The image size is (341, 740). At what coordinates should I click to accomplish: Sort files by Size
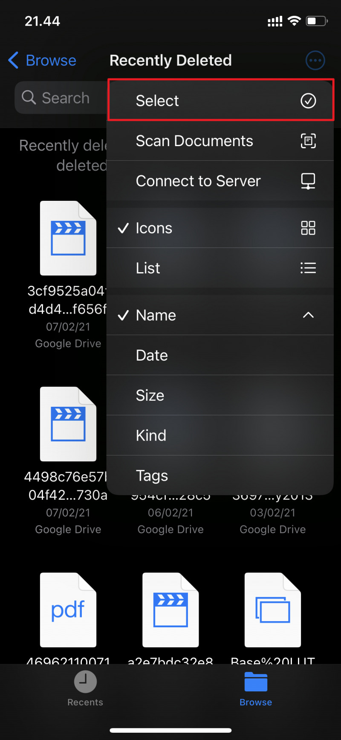[x=150, y=396]
